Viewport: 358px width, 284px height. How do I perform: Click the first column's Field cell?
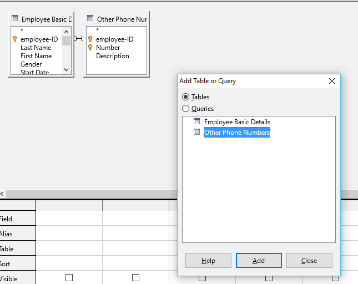pyautogui.click(x=69, y=218)
